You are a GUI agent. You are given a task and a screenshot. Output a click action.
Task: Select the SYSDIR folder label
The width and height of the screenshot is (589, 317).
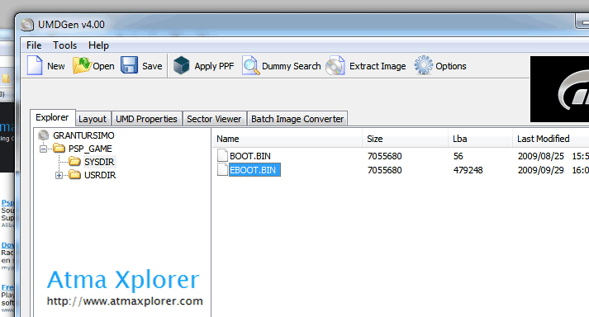click(x=99, y=162)
